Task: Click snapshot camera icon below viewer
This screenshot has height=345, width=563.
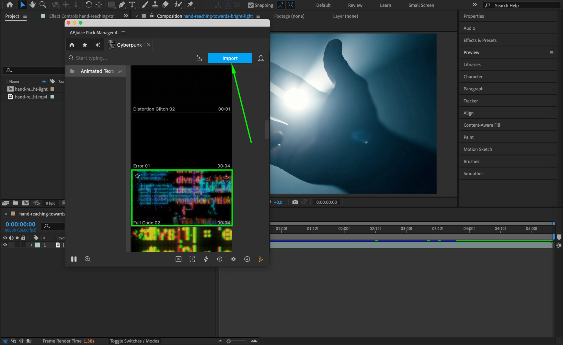Action: [x=295, y=202]
